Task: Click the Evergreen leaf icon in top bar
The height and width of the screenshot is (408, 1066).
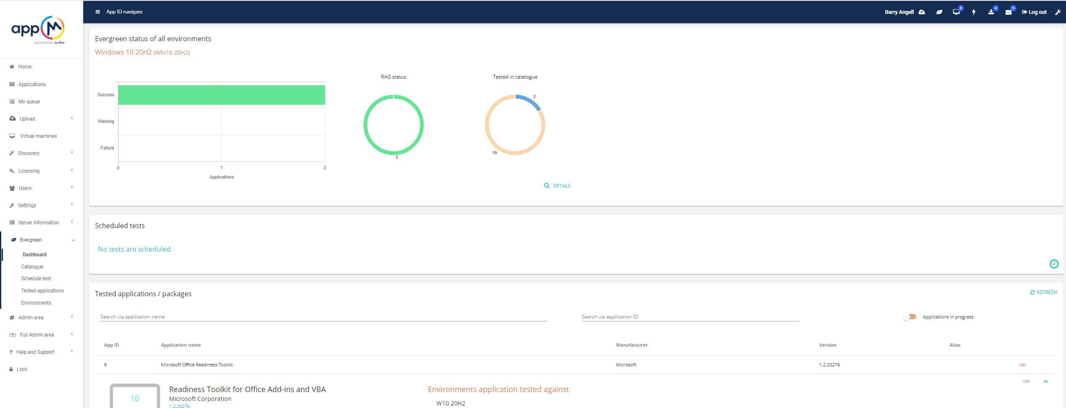Action: (939, 12)
